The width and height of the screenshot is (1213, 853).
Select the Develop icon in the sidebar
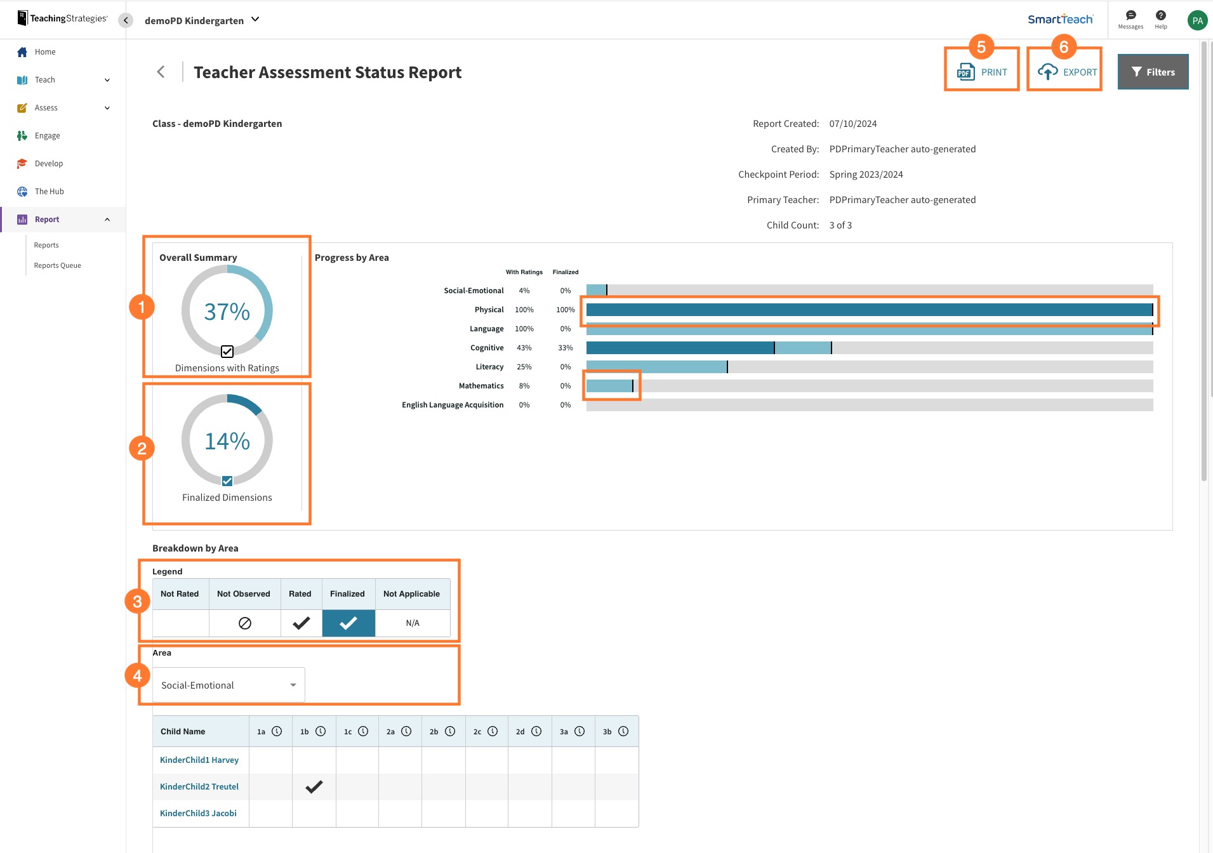pos(22,163)
